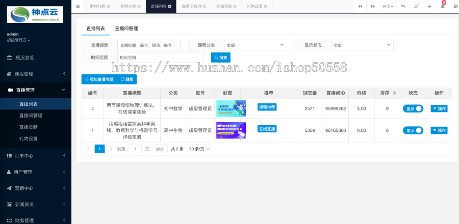Open cover thumbnail for row 4
Viewport: 459px width, 224px height.
point(231,108)
